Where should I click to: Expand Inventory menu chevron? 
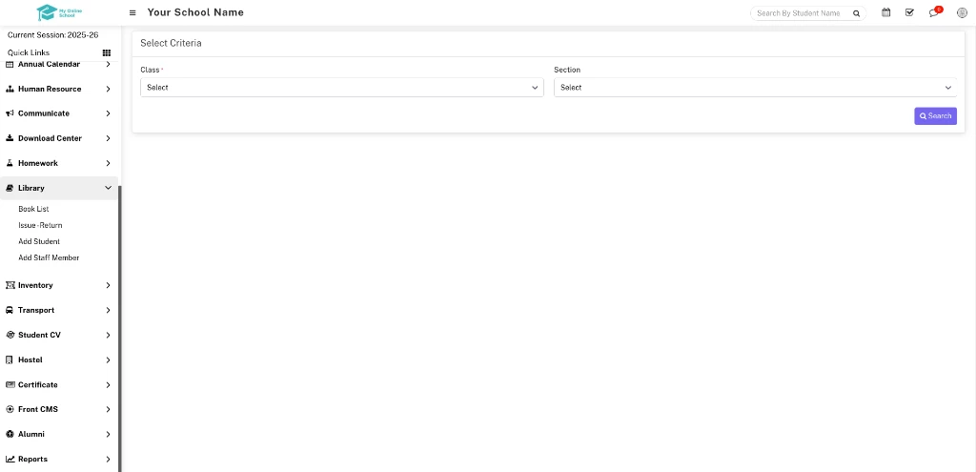pos(109,285)
